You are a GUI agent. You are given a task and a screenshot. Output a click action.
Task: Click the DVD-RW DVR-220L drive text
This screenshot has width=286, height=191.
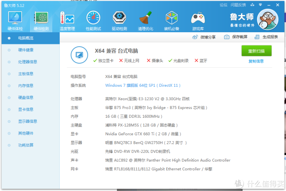point(138,152)
